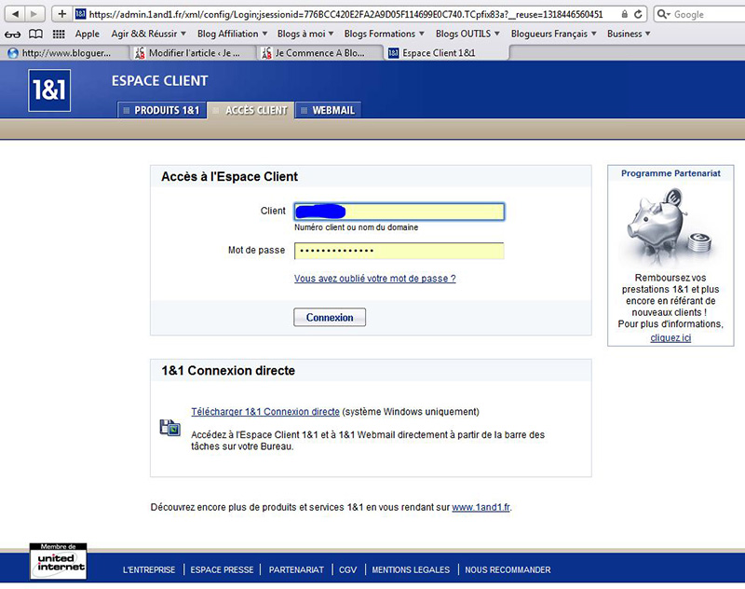Click 'Numéro client ou nom du domaine' hint
Viewport: 745px width, 589px height.
(356, 227)
